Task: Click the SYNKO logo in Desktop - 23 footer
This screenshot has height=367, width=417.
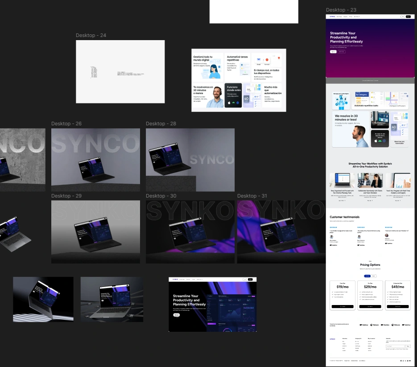Action: (332, 339)
